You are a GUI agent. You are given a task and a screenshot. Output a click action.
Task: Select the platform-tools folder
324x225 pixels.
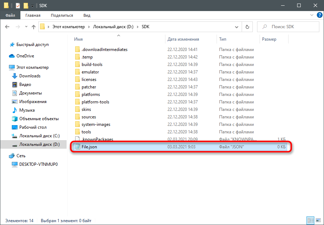tap(95, 102)
